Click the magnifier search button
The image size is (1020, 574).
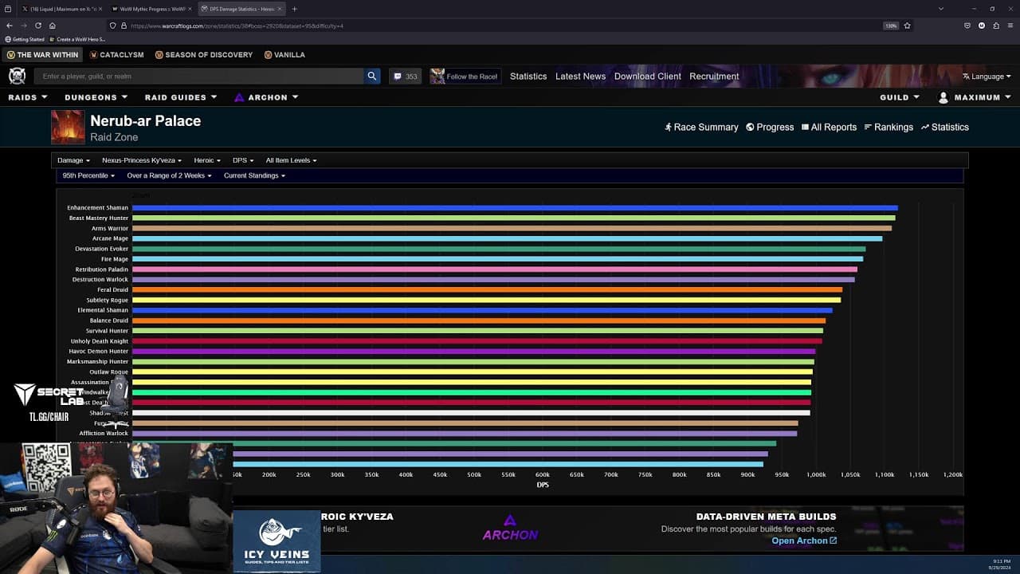[x=372, y=76]
